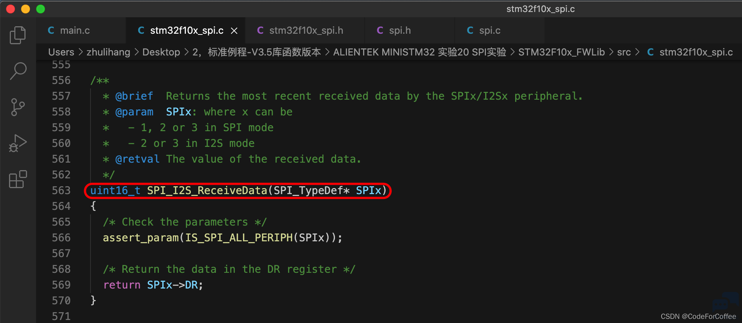Switch to the main.c tab
The image size is (742, 323).
(81, 30)
